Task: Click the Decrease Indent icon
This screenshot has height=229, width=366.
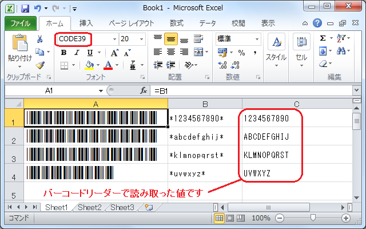Action: [158, 65]
